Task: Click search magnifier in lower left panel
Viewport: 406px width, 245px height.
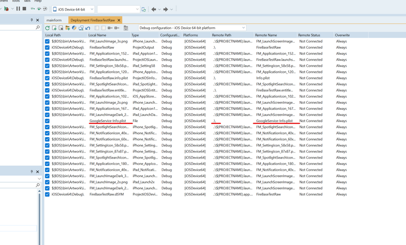Action: point(38,185)
